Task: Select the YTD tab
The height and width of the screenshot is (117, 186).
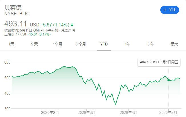Action: [x=104, y=44]
